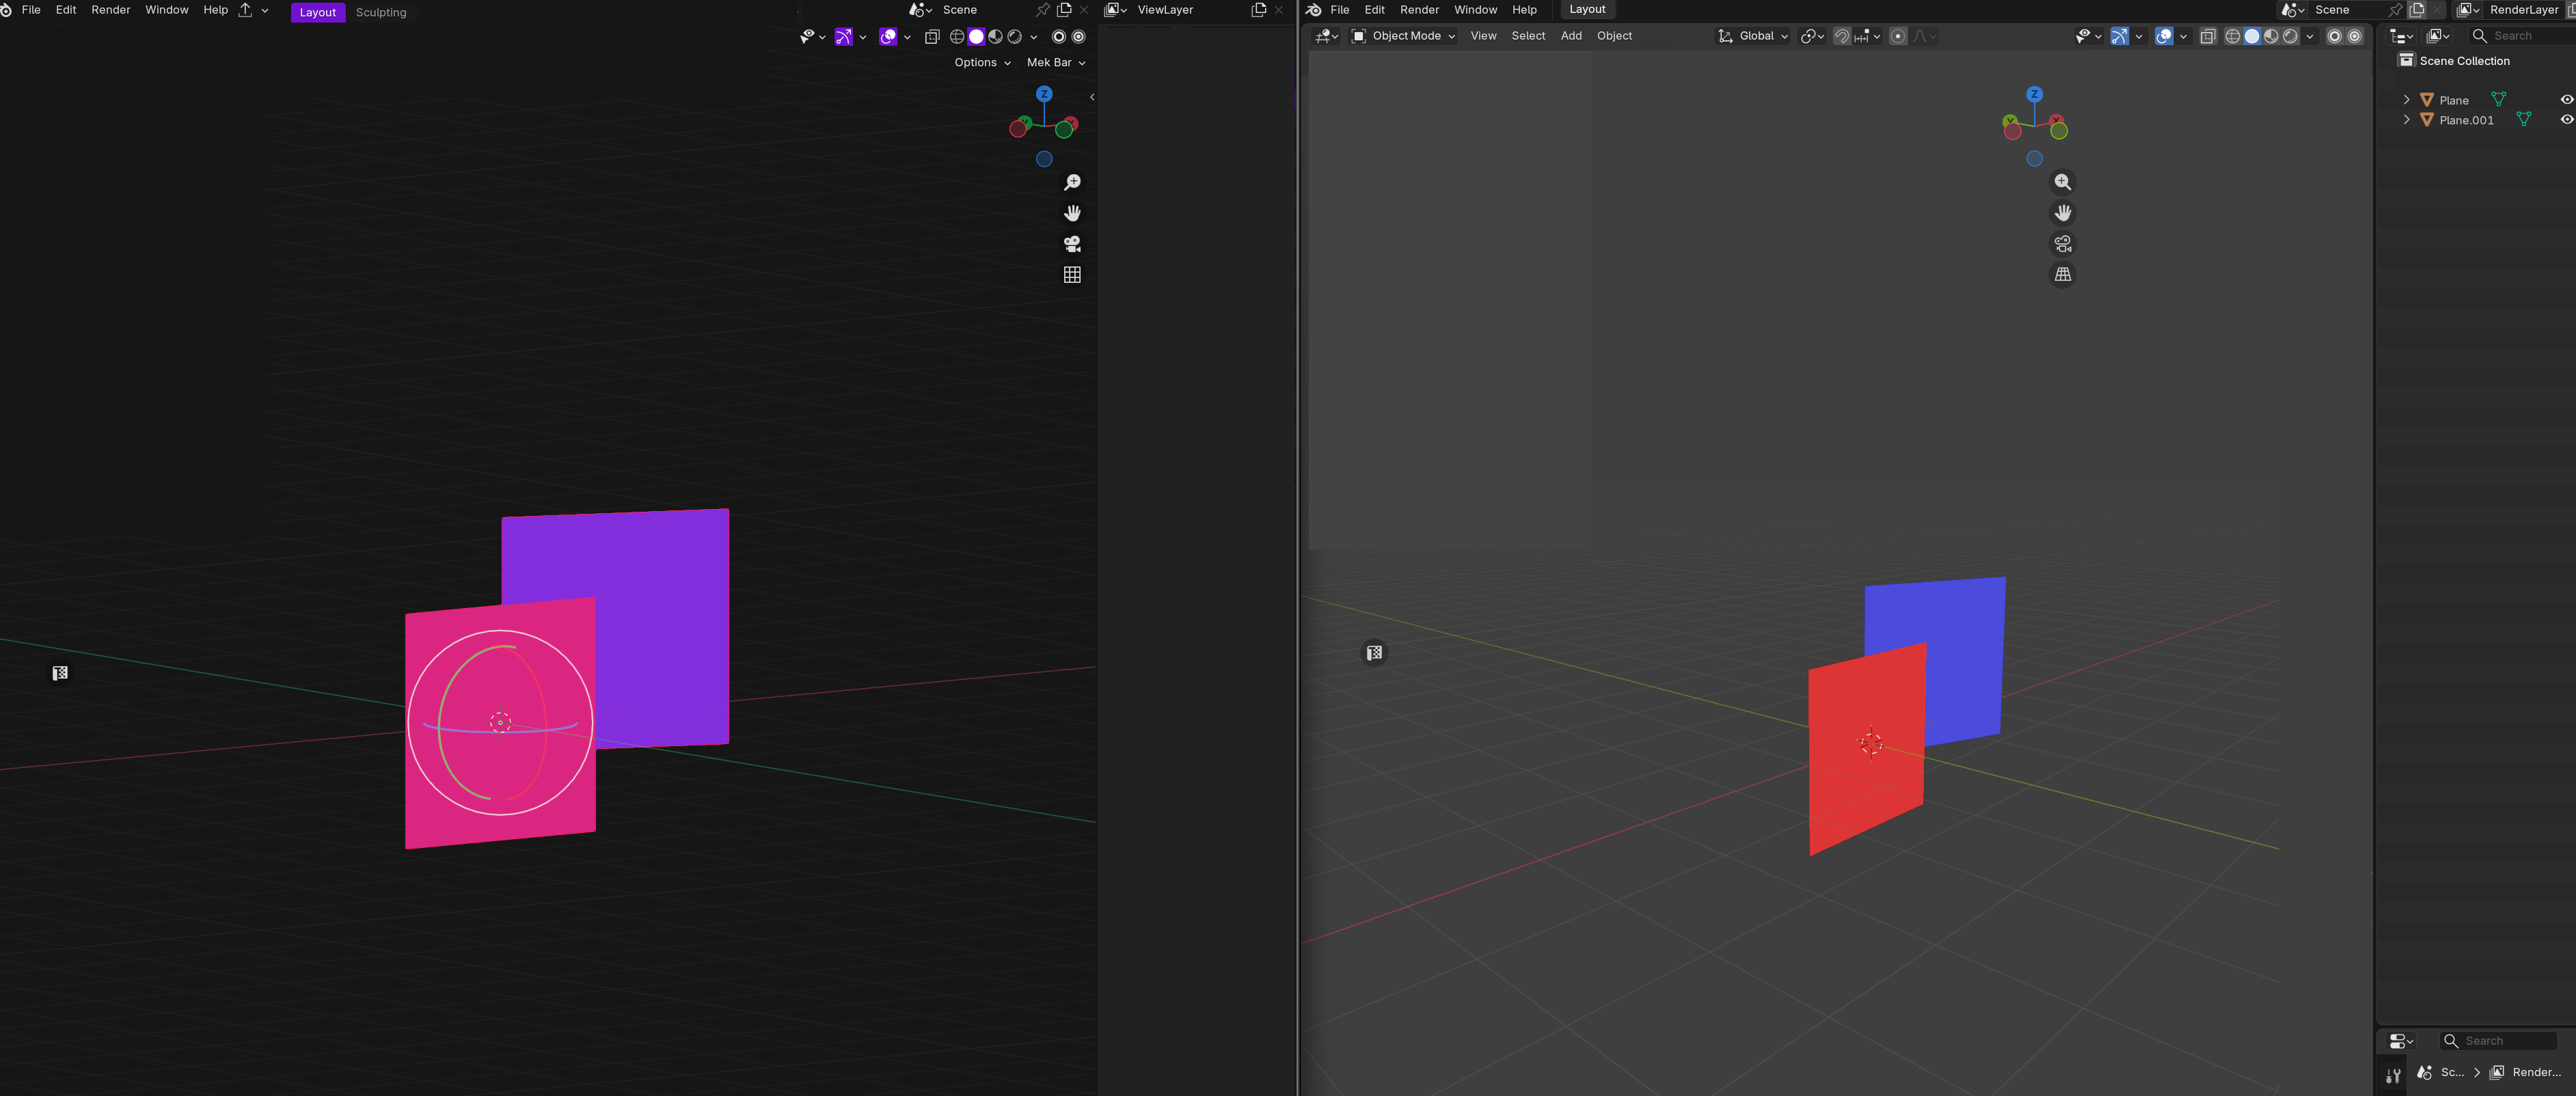Hide the Plane object via eye icon
The width and height of the screenshot is (2576, 1096).
coord(2566,100)
